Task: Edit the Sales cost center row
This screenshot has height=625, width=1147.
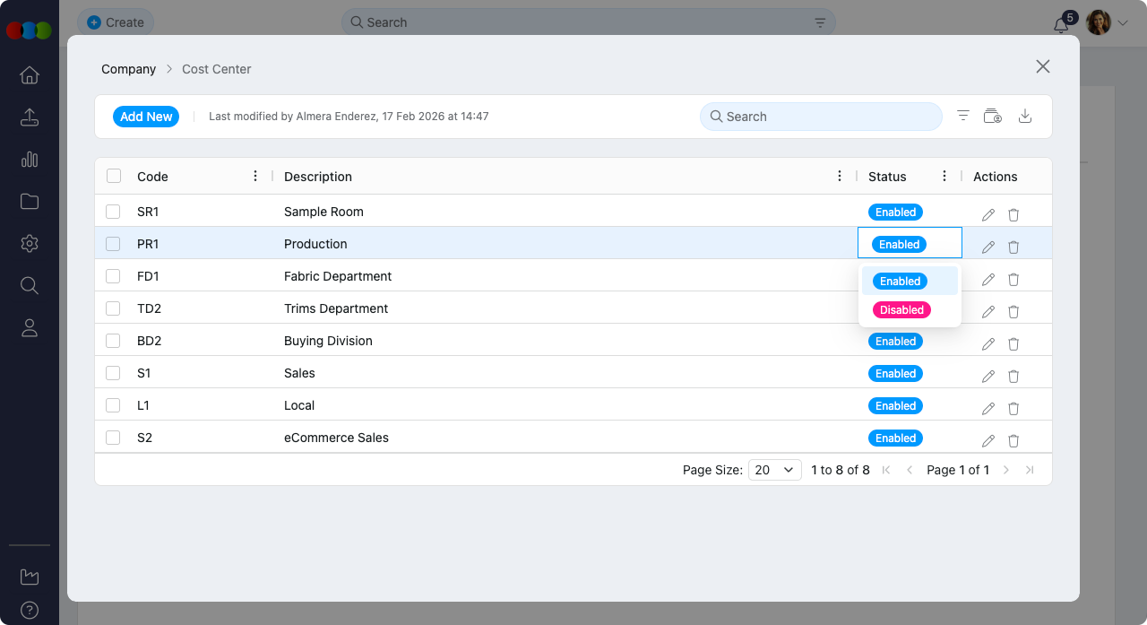Action: [988, 377]
